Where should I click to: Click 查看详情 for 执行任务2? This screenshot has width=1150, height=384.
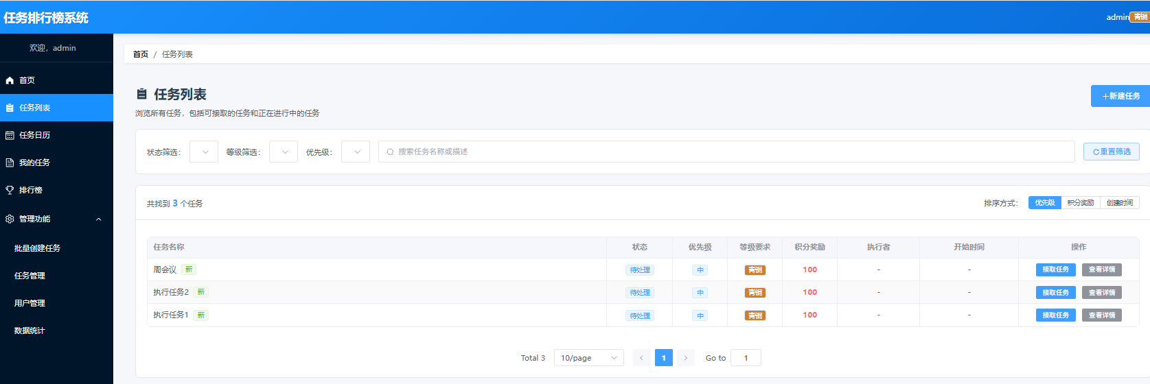[x=1102, y=292]
